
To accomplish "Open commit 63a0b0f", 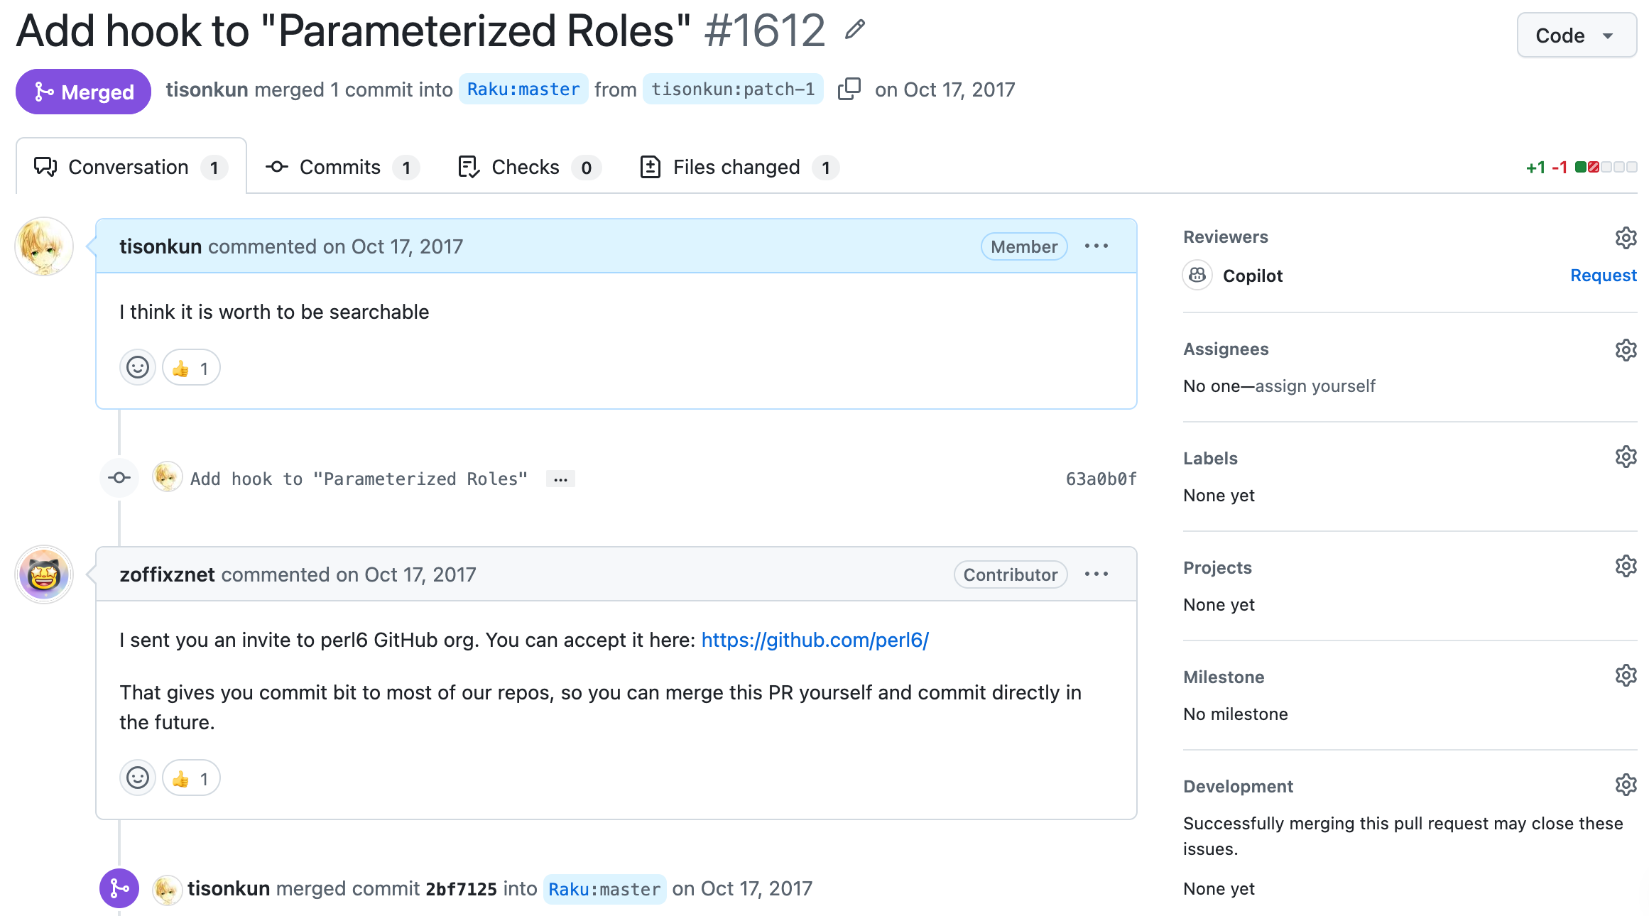I will (x=1101, y=479).
